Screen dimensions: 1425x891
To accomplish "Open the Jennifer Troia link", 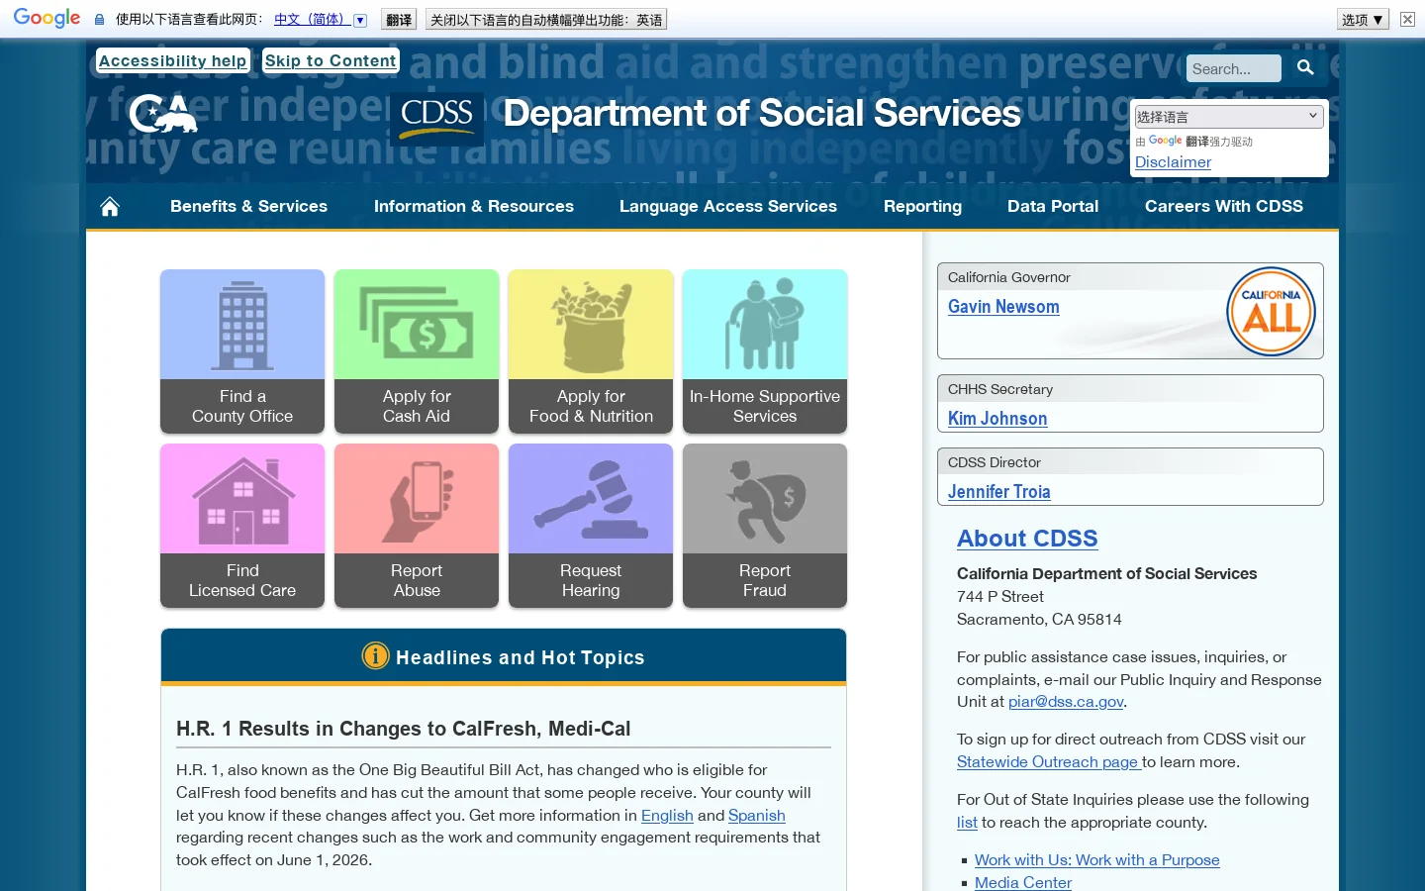I will tap(999, 492).
